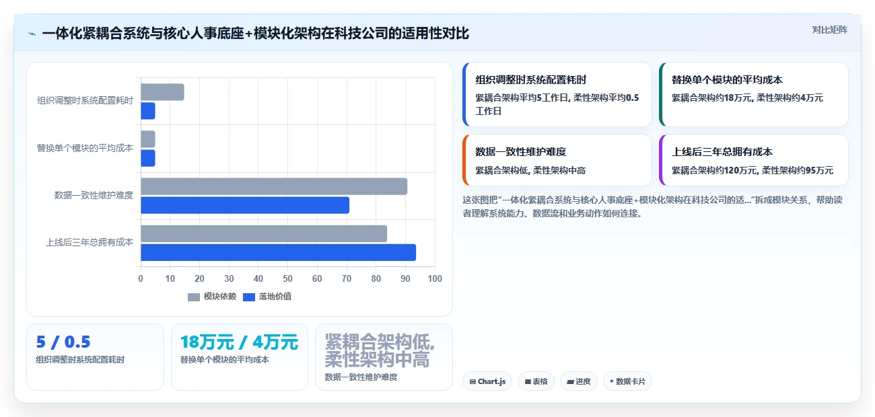Click the description paragraph starting 这张图把

pos(652,207)
